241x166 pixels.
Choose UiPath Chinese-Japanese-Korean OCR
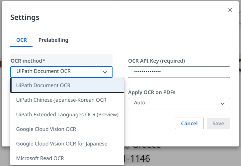pos(67,100)
